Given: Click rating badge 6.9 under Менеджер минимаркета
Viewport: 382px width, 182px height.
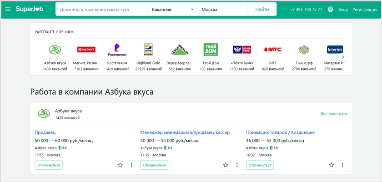Looking at the screenshot, I should (168, 148).
